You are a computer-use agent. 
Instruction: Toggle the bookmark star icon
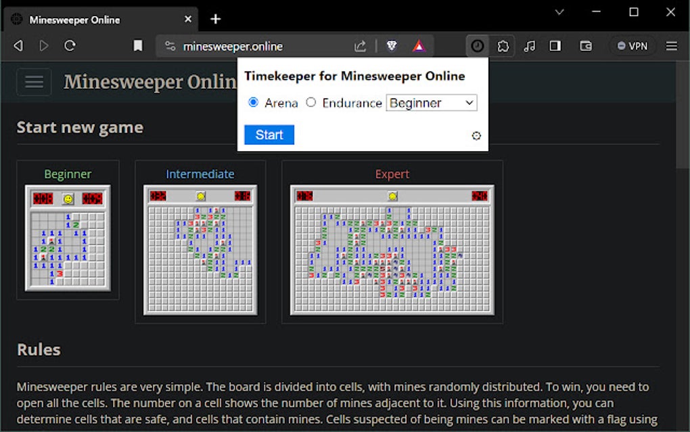pos(138,45)
